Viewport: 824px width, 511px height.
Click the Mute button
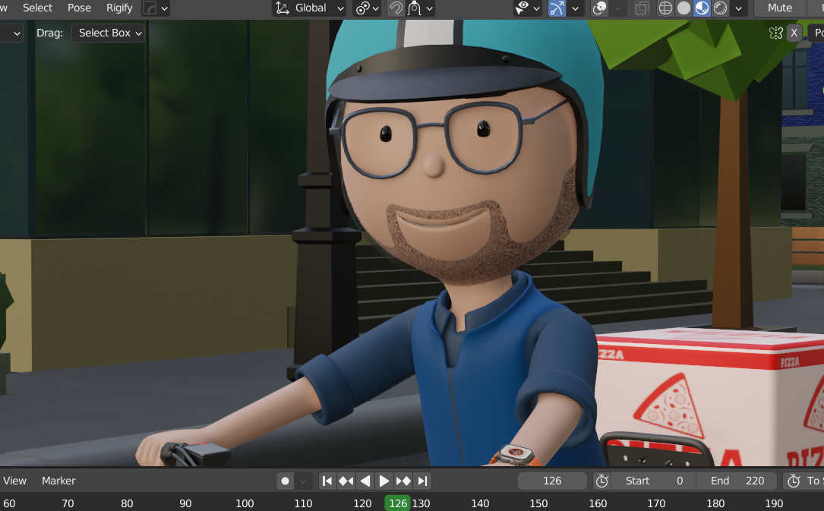[780, 8]
